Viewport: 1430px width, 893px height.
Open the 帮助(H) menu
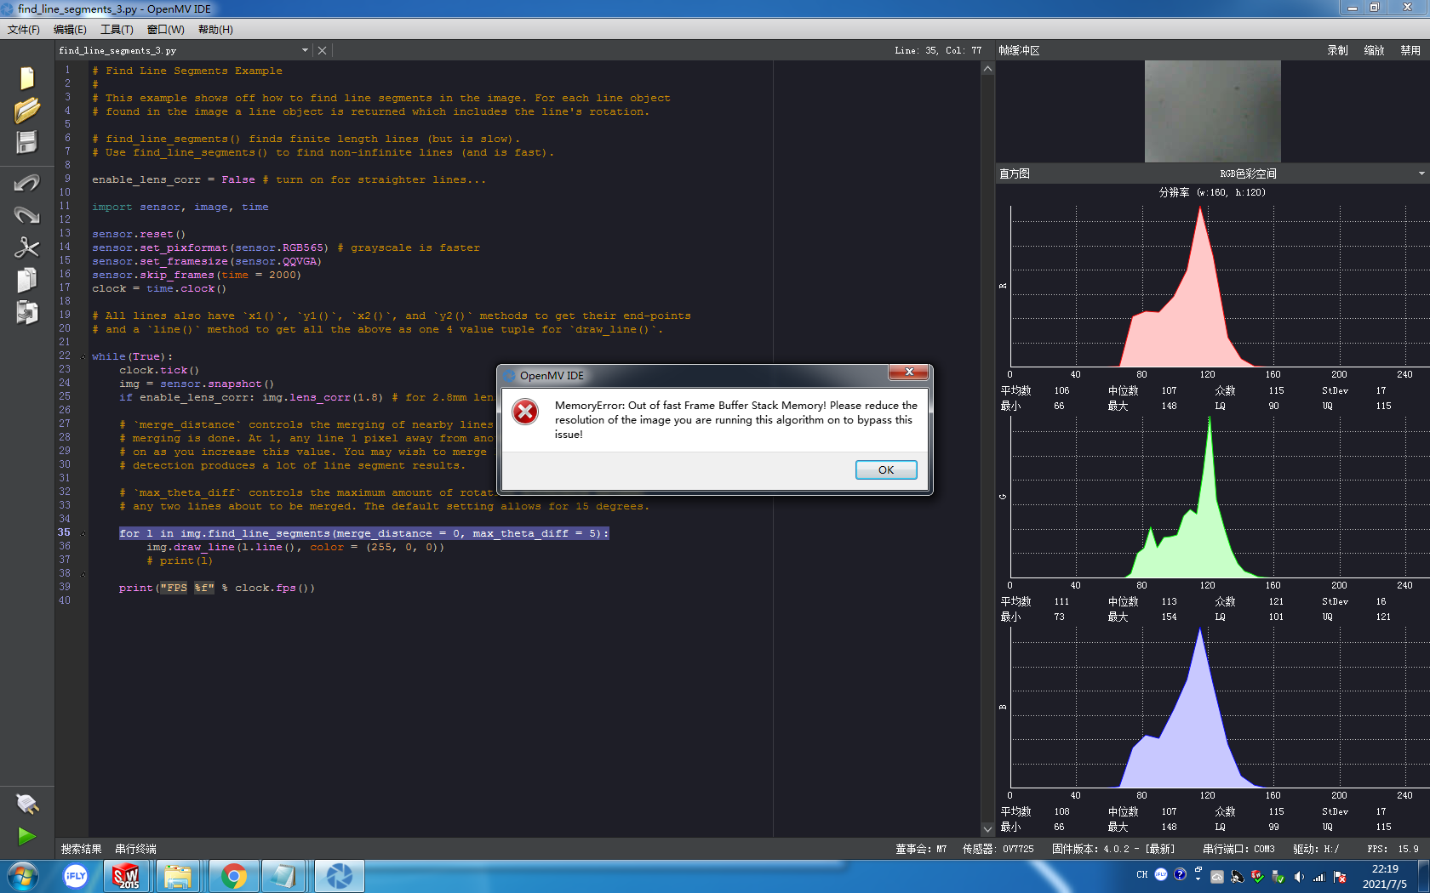point(215,30)
